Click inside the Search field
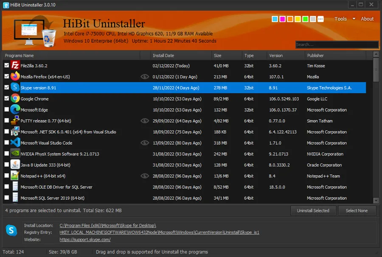 click(x=337, y=44)
